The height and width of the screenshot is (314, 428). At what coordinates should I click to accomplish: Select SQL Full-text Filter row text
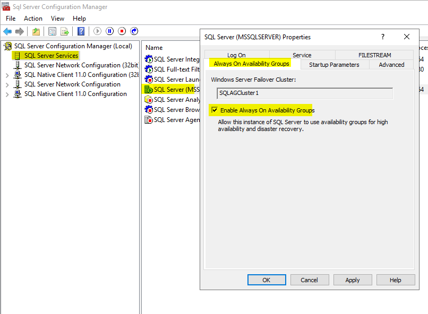pos(177,69)
